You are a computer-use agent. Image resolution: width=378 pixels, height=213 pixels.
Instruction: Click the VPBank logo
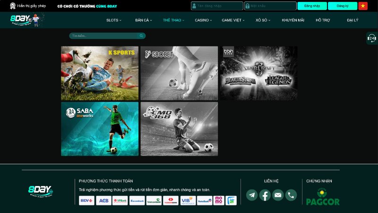coord(120,200)
